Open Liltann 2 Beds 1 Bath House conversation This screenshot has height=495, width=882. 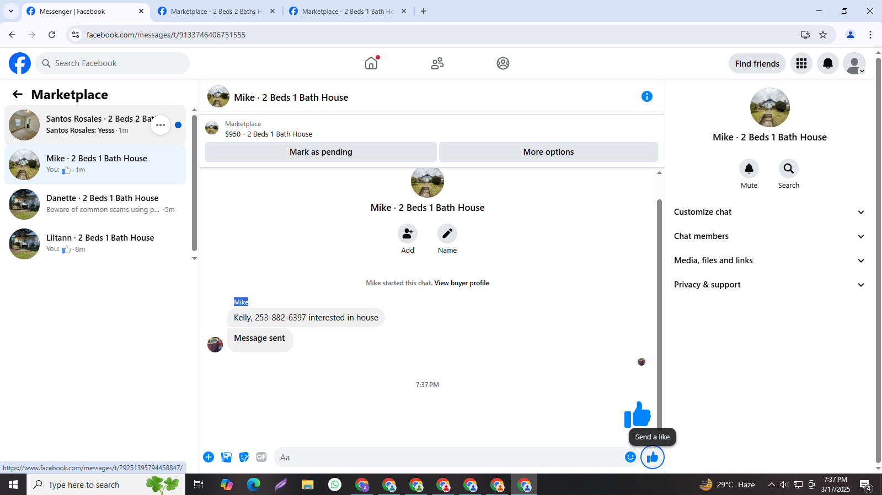click(95, 244)
